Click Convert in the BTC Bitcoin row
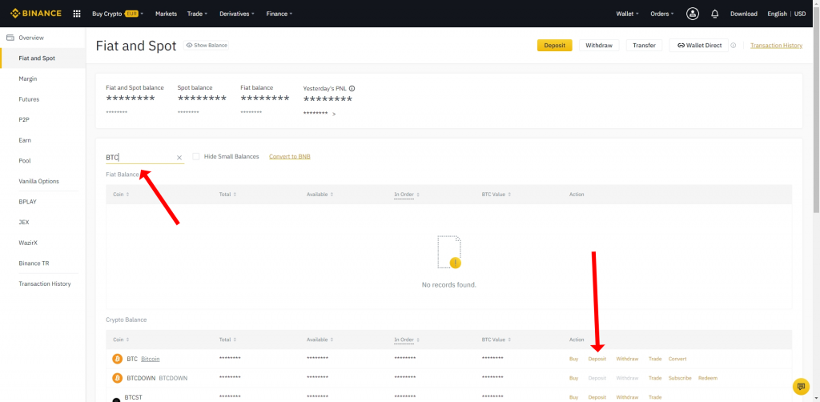 coord(677,359)
